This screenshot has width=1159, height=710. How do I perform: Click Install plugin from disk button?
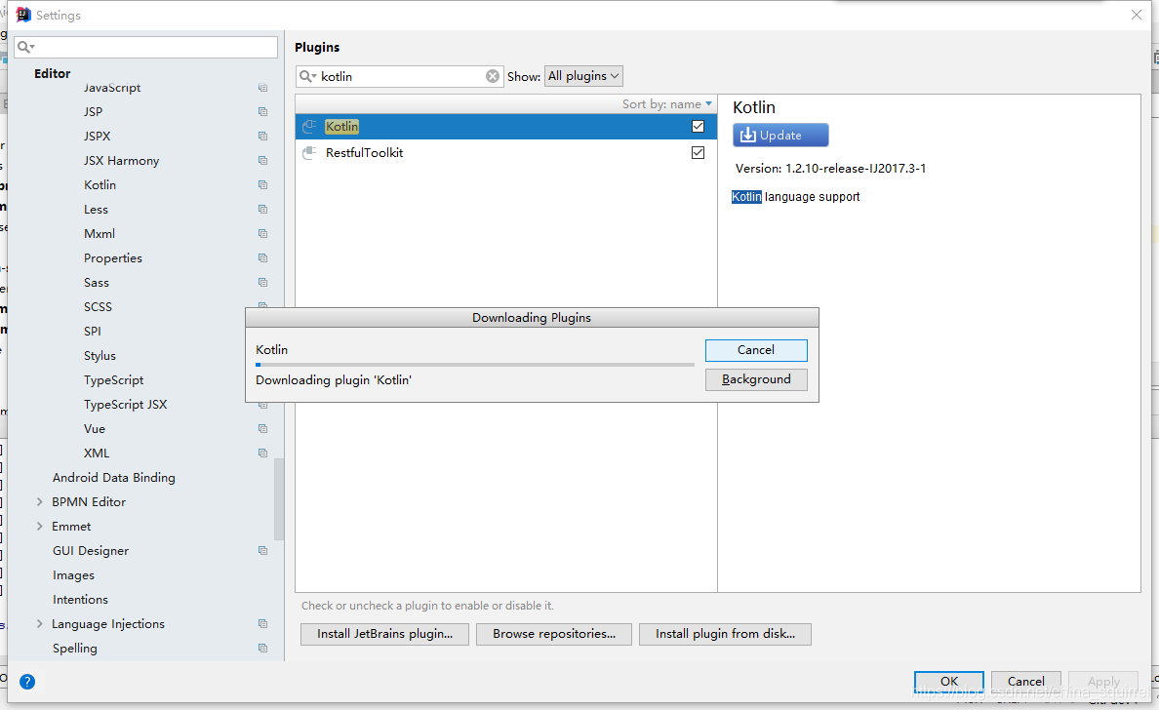click(x=725, y=634)
